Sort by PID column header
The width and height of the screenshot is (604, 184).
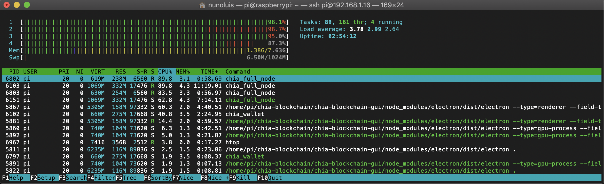pos(14,72)
